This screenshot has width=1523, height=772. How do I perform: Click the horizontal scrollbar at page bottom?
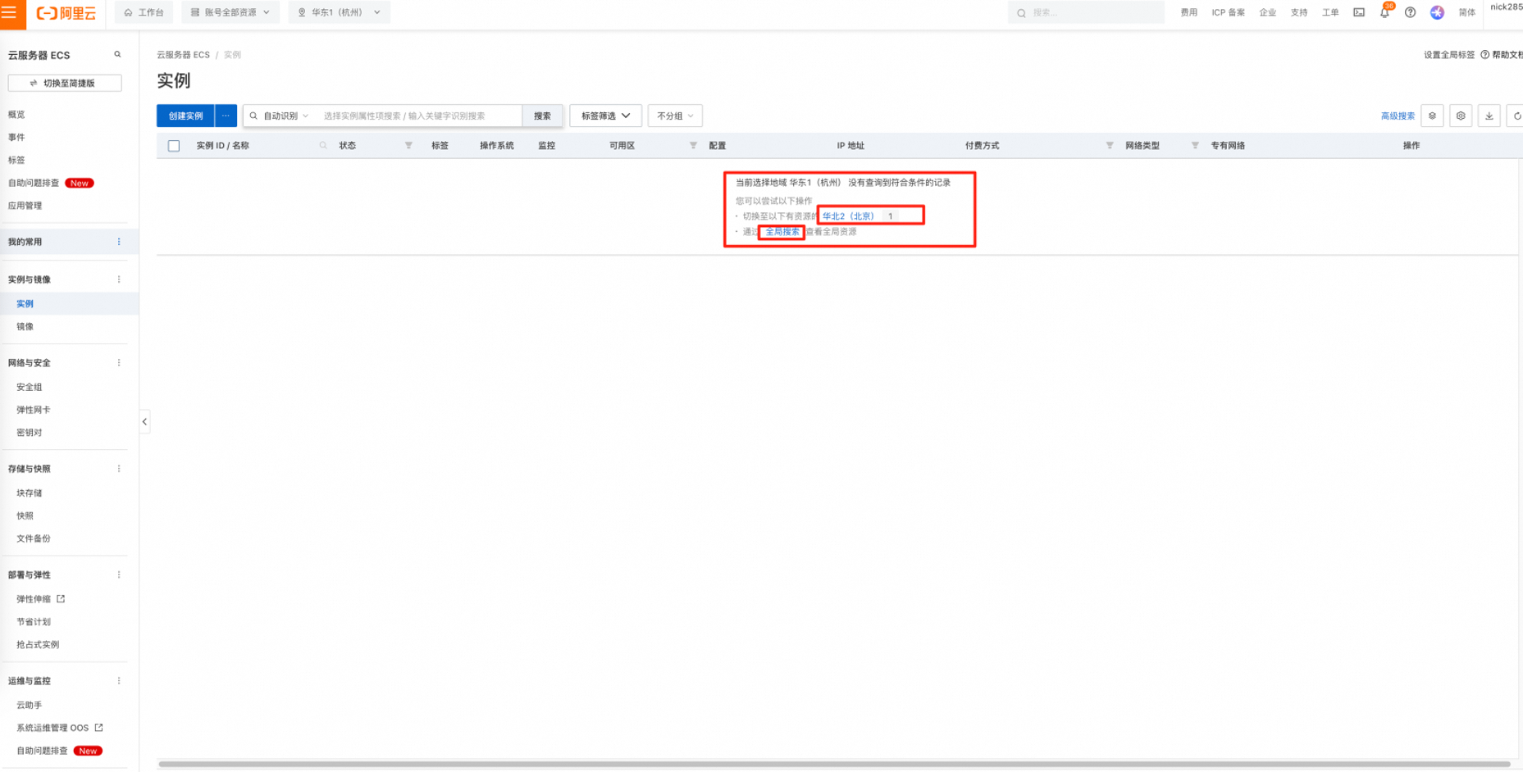point(834,764)
